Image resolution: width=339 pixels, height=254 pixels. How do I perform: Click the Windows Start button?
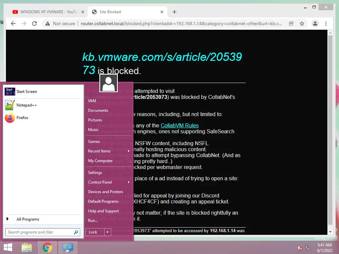(x=8, y=247)
